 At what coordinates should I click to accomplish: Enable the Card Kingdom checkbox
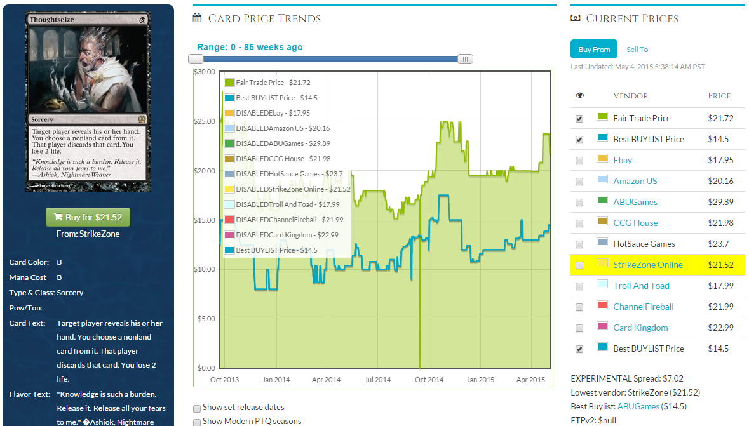[579, 329]
